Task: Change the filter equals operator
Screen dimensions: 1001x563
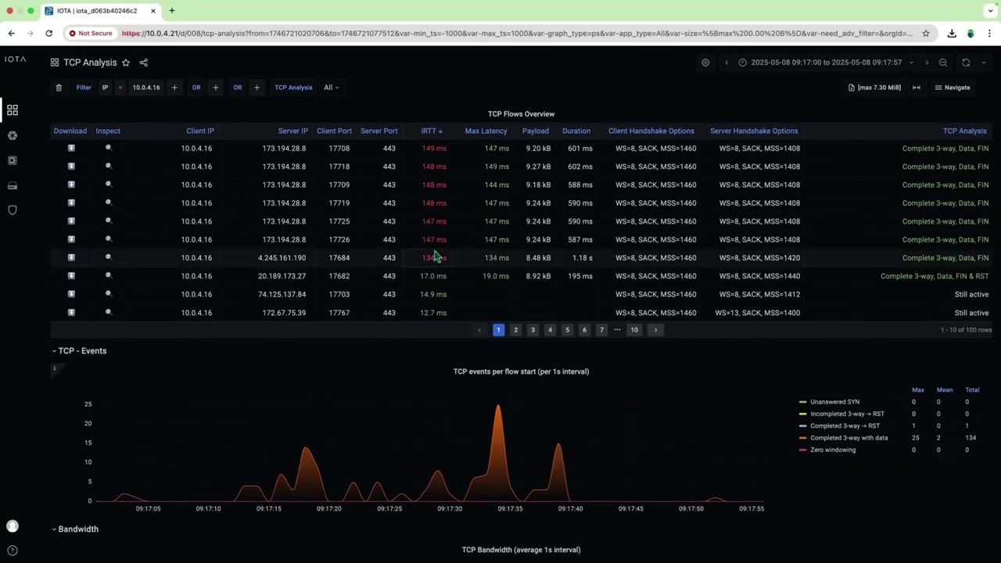Action: coord(120,88)
